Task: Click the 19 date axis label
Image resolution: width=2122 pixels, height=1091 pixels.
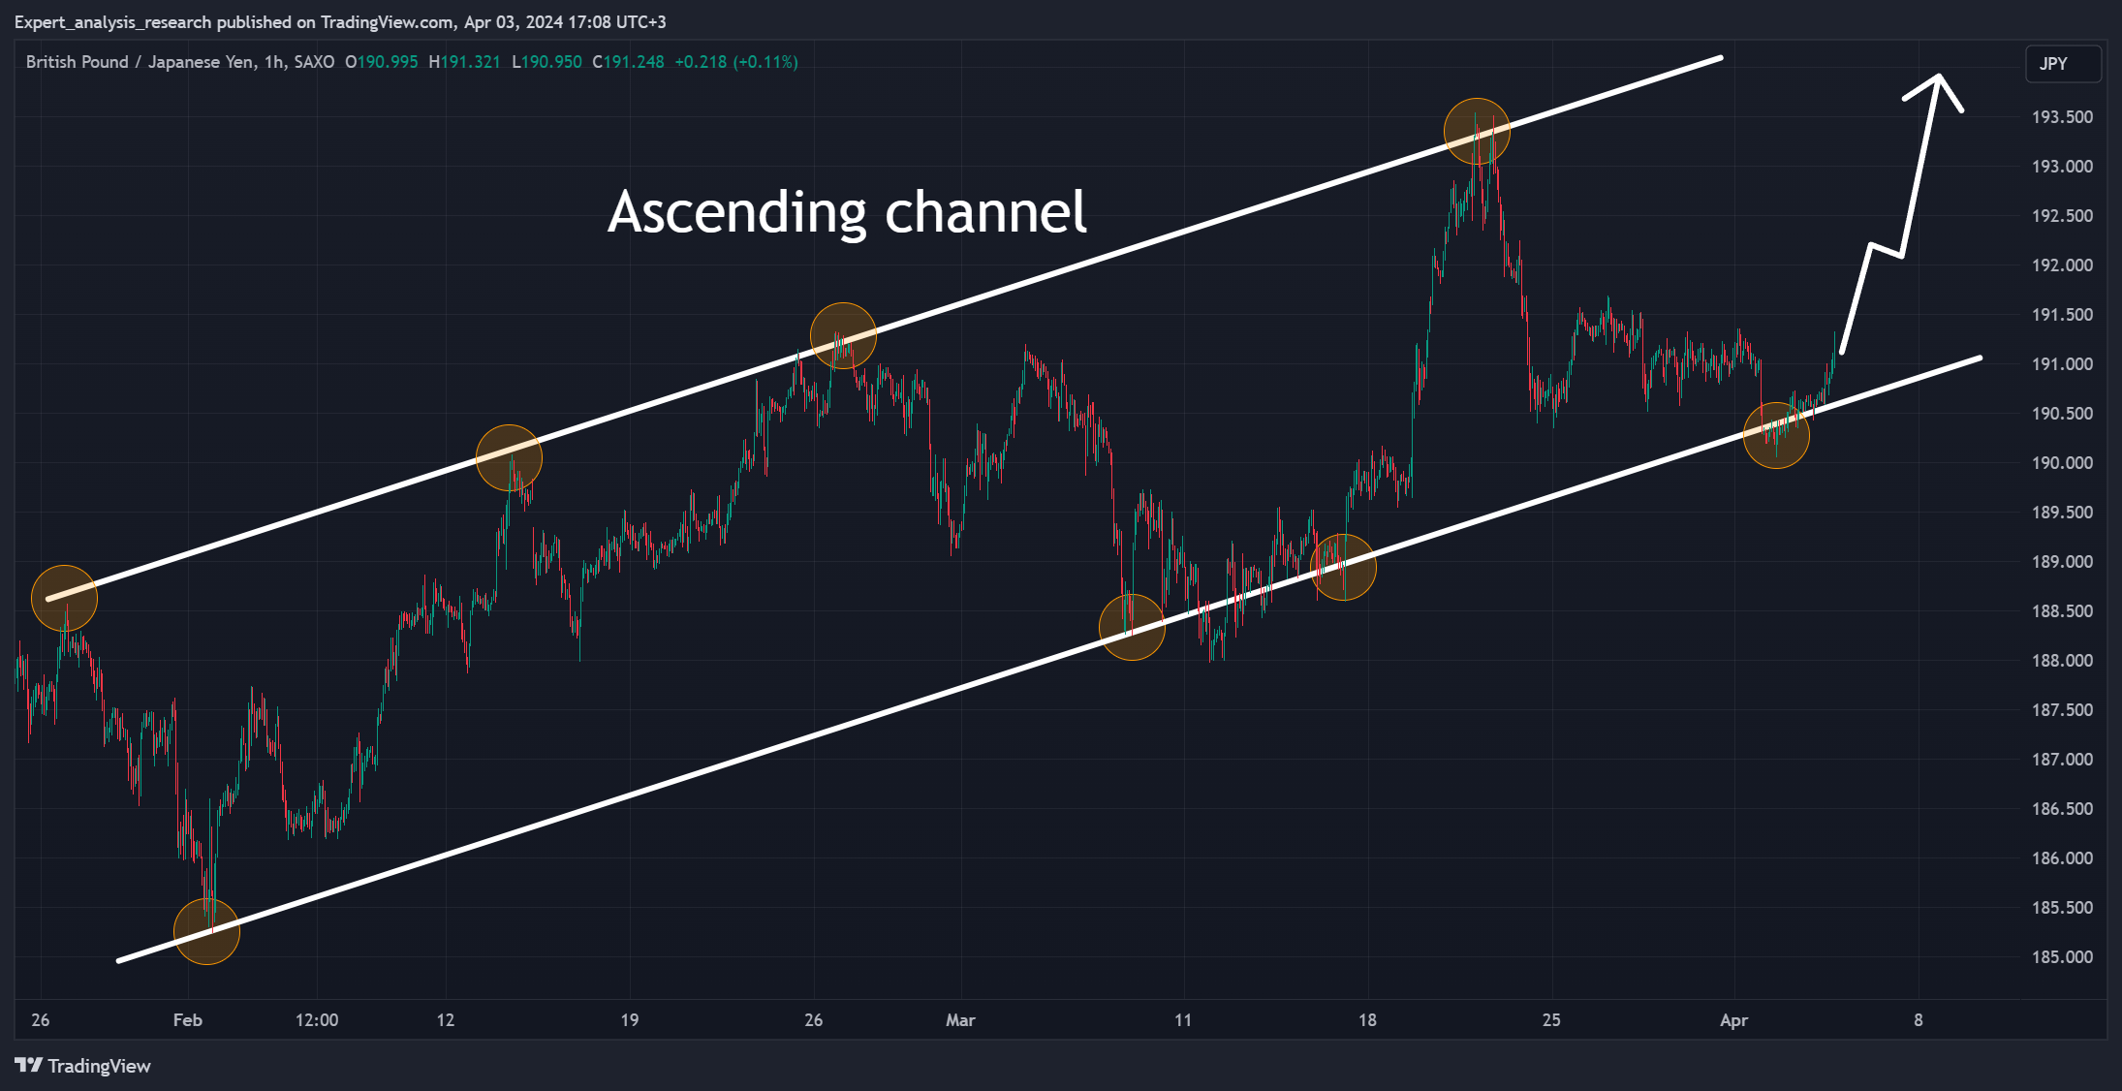Action: tap(630, 1020)
